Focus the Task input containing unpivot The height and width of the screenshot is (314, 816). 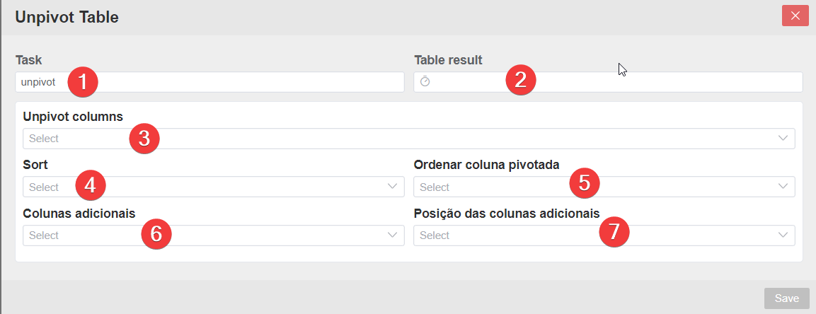(x=209, y=82)
